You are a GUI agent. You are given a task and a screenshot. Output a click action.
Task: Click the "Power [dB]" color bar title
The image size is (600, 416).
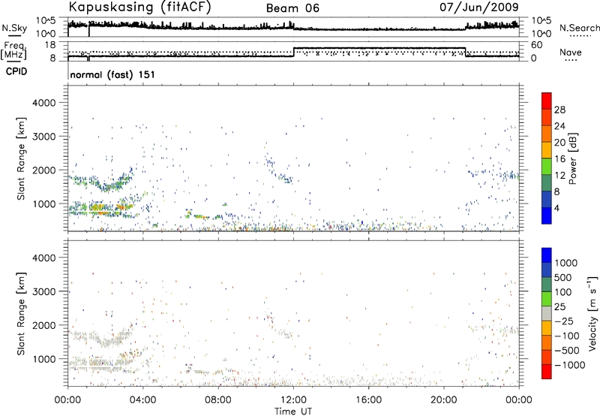point(572,158)
